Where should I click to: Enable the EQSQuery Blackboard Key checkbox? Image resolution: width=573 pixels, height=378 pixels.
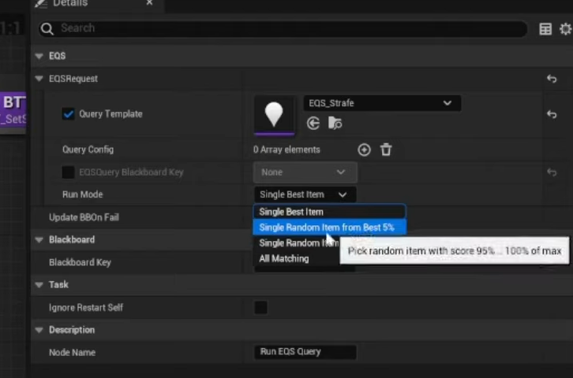coord(69,172)
